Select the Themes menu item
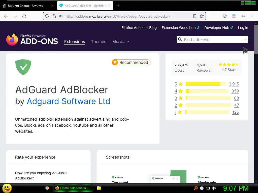The height and width of the screenshot is (193, 258). click(99, 41)
